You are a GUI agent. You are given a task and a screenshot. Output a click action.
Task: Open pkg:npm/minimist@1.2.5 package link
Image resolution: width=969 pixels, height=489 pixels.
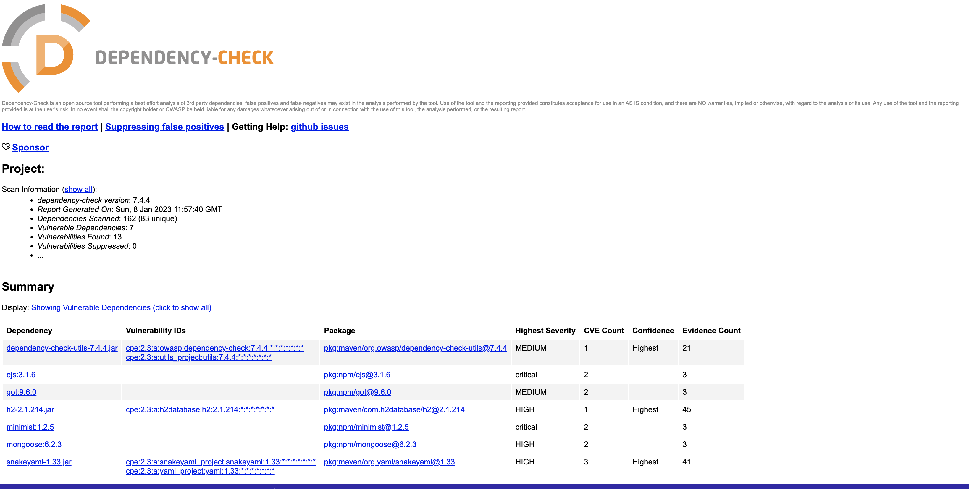pyautogui.click(x=366, y=427)
